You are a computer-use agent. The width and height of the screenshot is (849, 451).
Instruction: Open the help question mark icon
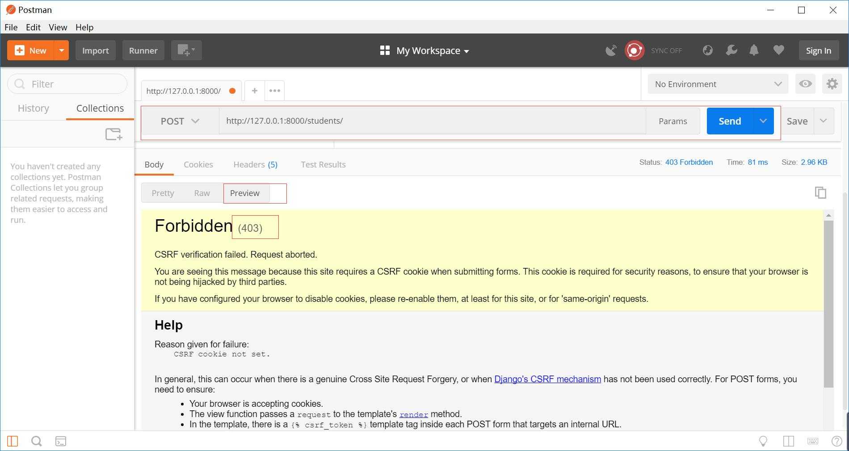836,441
